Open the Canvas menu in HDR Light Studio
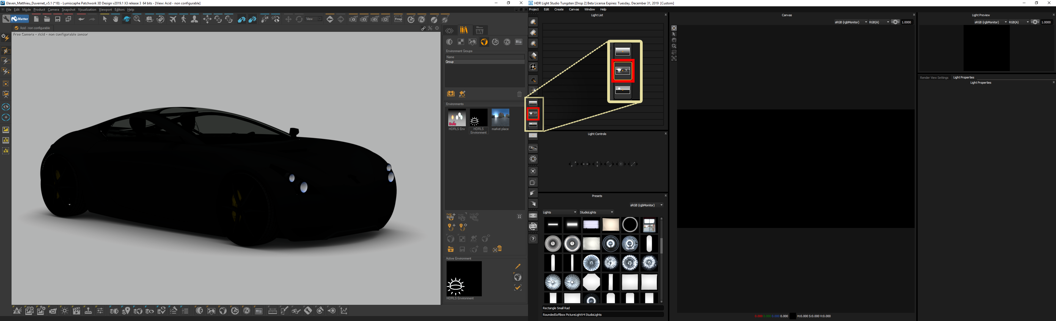This screenshot has height=321, width=1056. point(574,9)
